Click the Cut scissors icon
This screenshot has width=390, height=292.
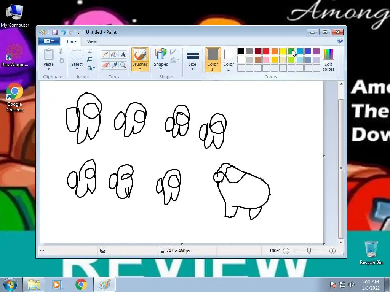61,51
